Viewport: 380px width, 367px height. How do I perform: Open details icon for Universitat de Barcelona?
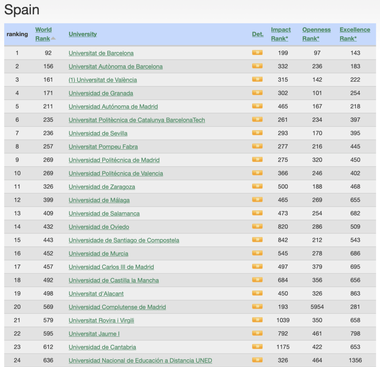coord(257,53)
